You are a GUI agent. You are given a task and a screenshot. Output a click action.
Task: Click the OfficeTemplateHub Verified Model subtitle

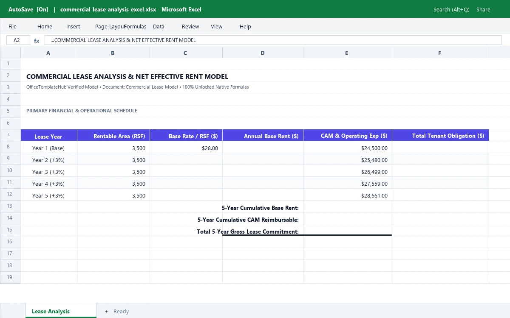137,87
